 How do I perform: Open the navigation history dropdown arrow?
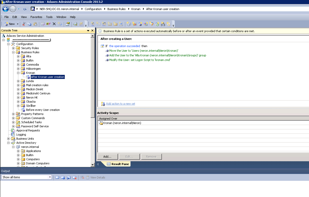coord(19,9)
